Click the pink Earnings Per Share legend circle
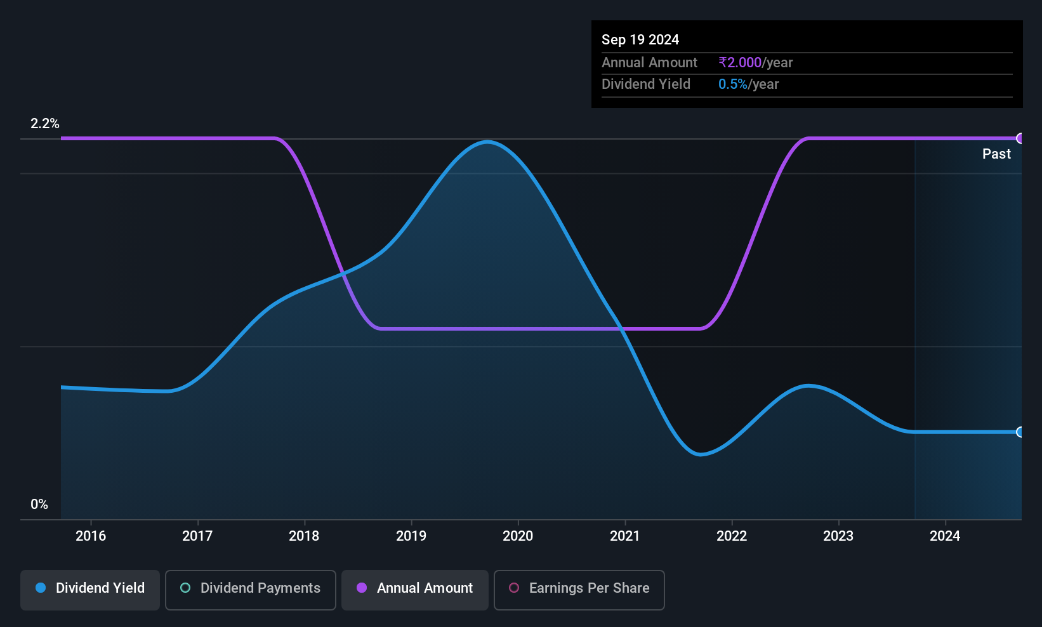This screenshot has width=1042, height=627. (x=514, y=588)
